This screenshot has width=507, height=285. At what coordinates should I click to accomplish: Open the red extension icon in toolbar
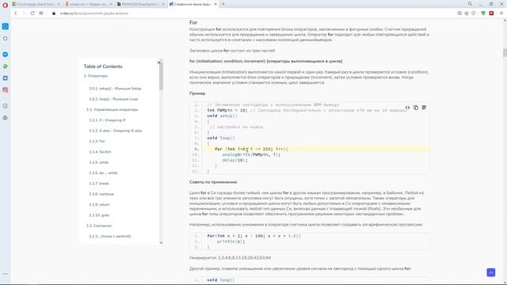(491, 13)
